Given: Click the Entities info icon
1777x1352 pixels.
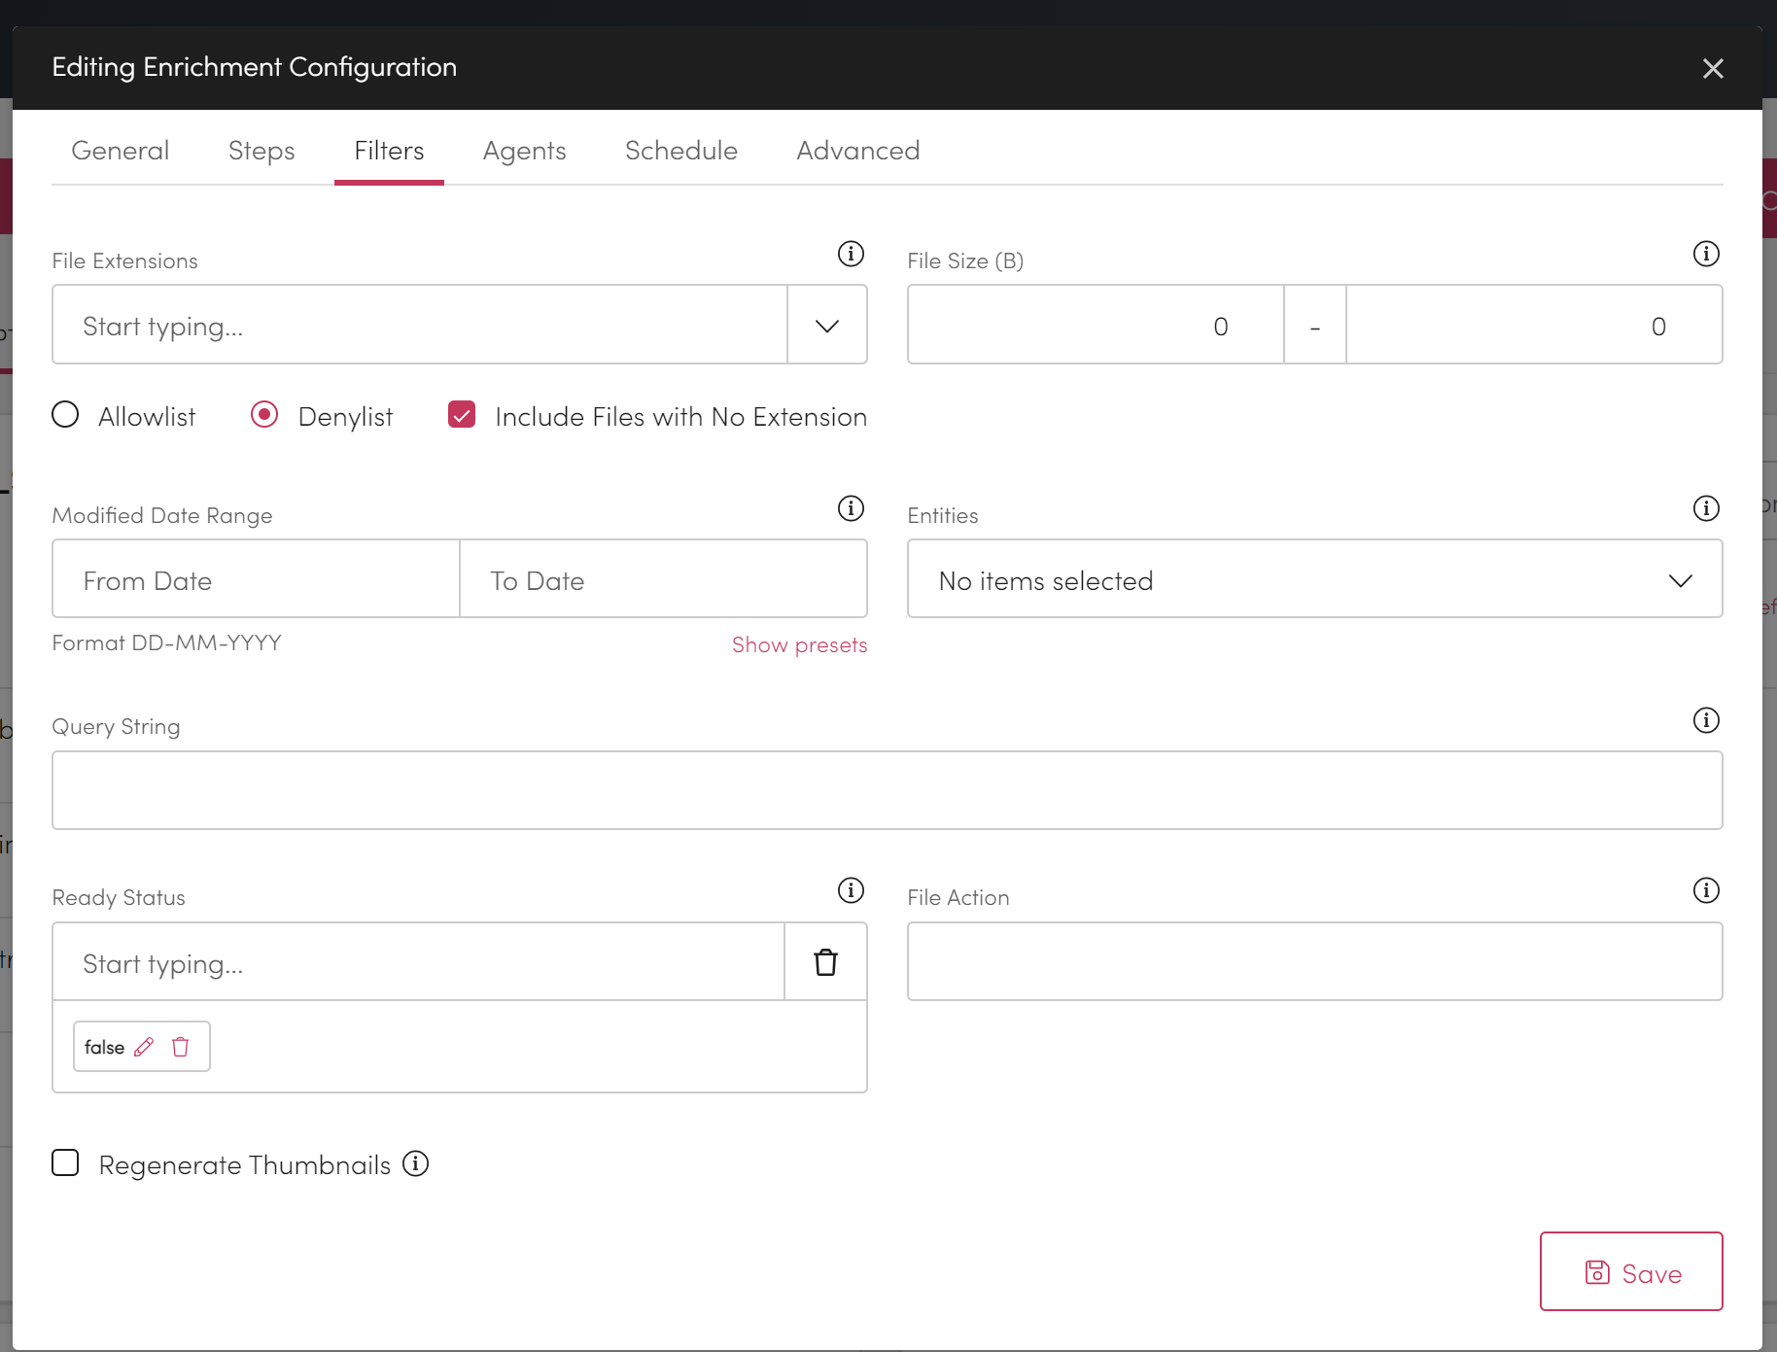Looking at the screenshot, I should pyautogui.click(x=1706, y=507).
